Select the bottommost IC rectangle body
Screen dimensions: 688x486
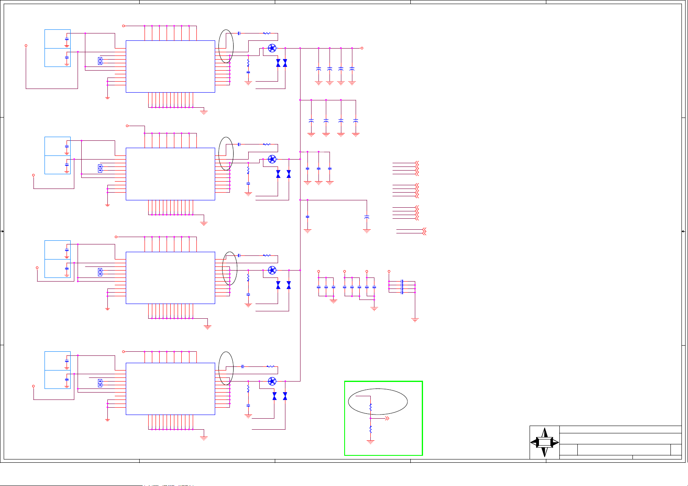coord(170,389)
